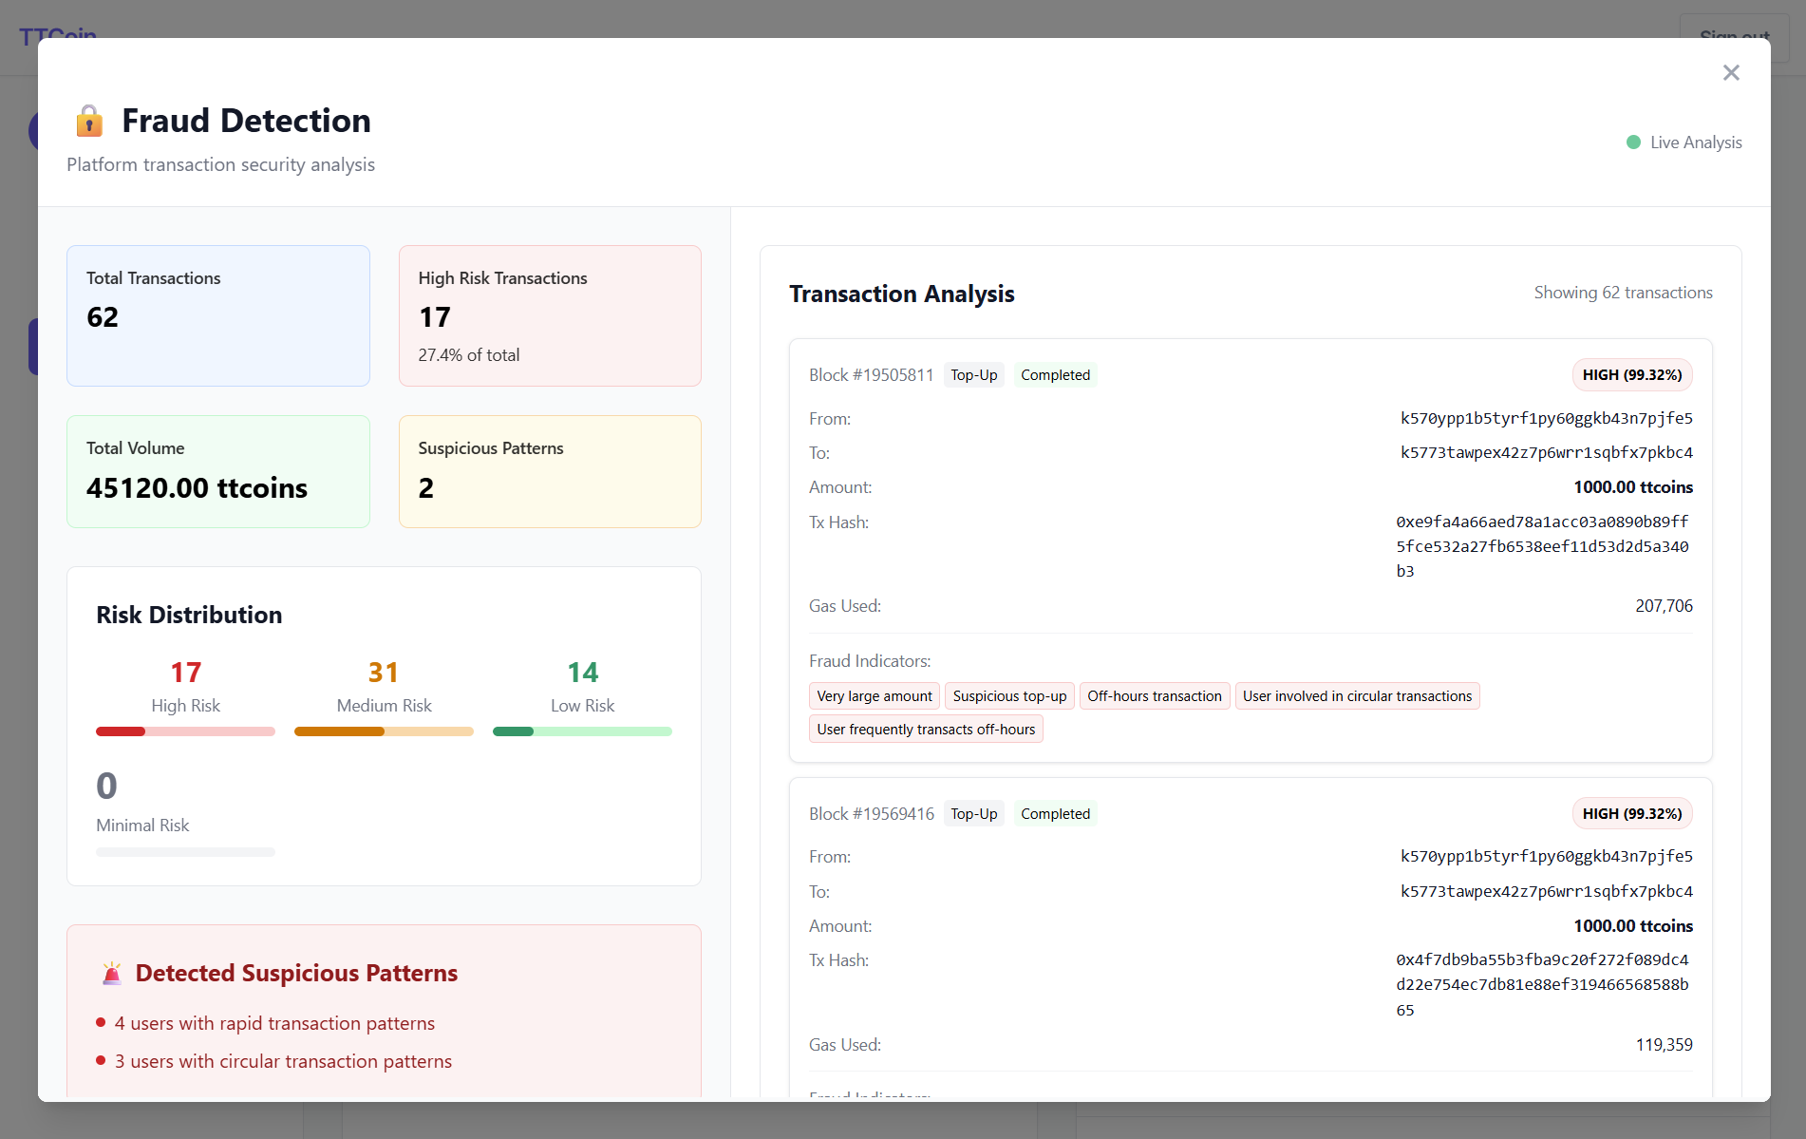This screenshot has width=1806, height=1139.
Task: Click the Tx Hash starting 0x4f7db9ba
Action: tap(1542, 985)
